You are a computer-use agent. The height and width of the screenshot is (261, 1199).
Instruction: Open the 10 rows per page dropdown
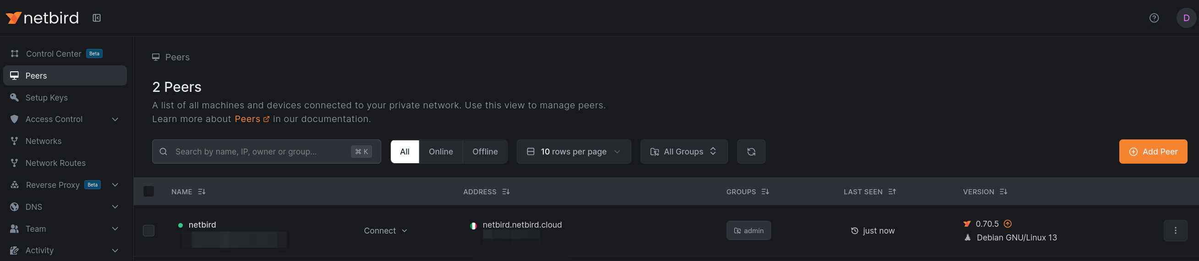(x=574, y=151)
